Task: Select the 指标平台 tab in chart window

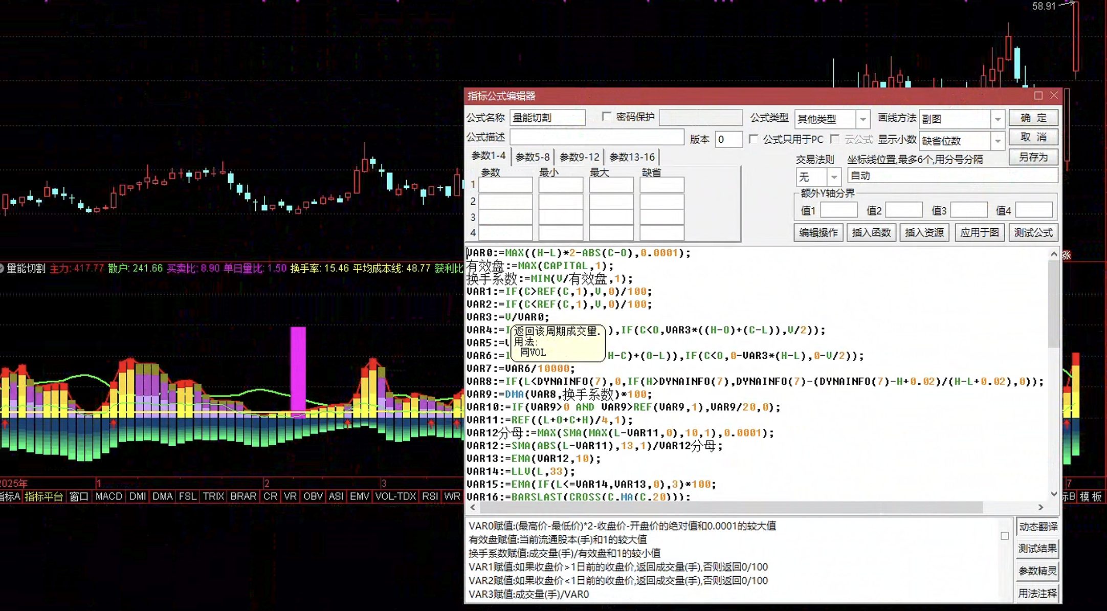Action: (x=44, y=496)
